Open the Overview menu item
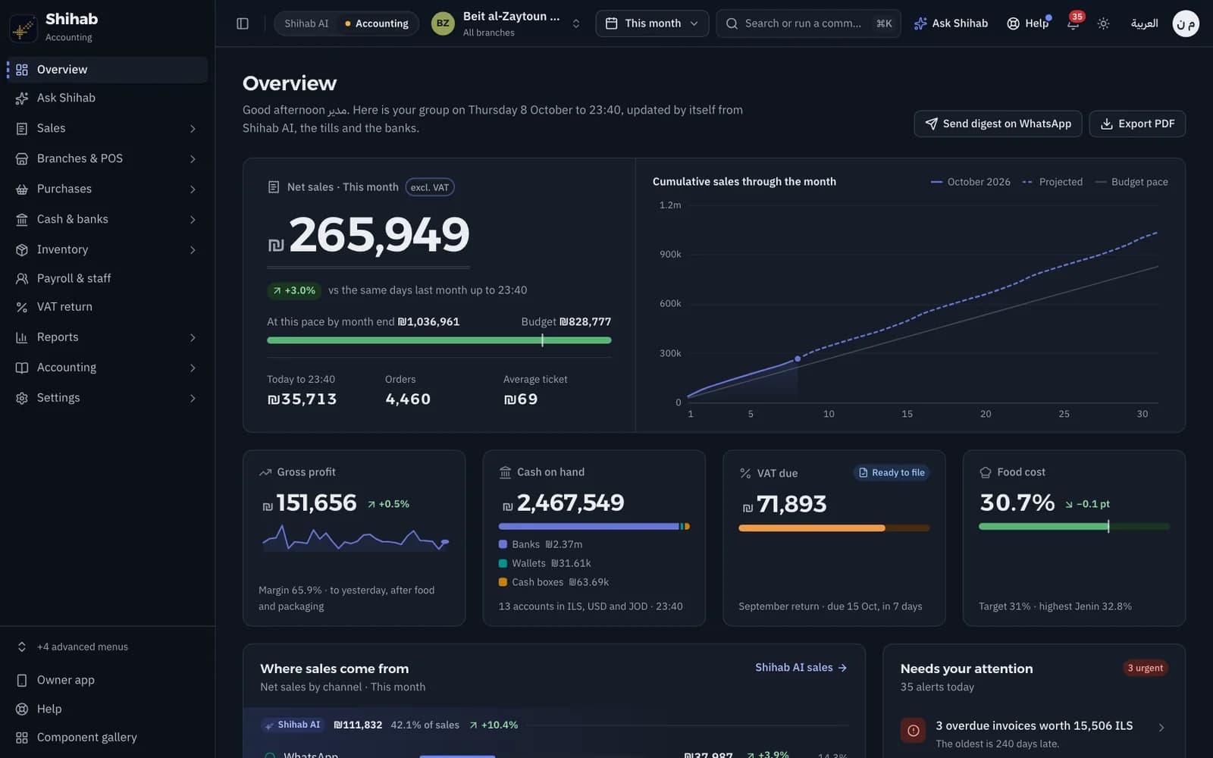 pos(107,70)
